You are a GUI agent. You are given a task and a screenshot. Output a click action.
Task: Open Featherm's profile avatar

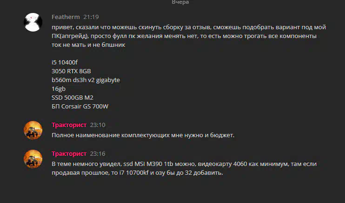point(33,22)
